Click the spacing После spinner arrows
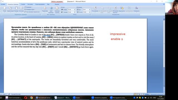 point(90,12)
